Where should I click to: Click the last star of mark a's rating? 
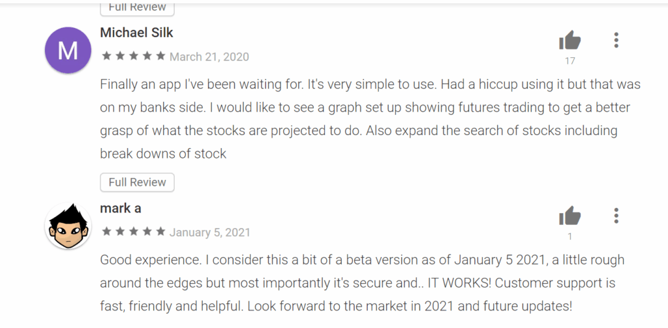pyautogui.click(x=160, y=232)
